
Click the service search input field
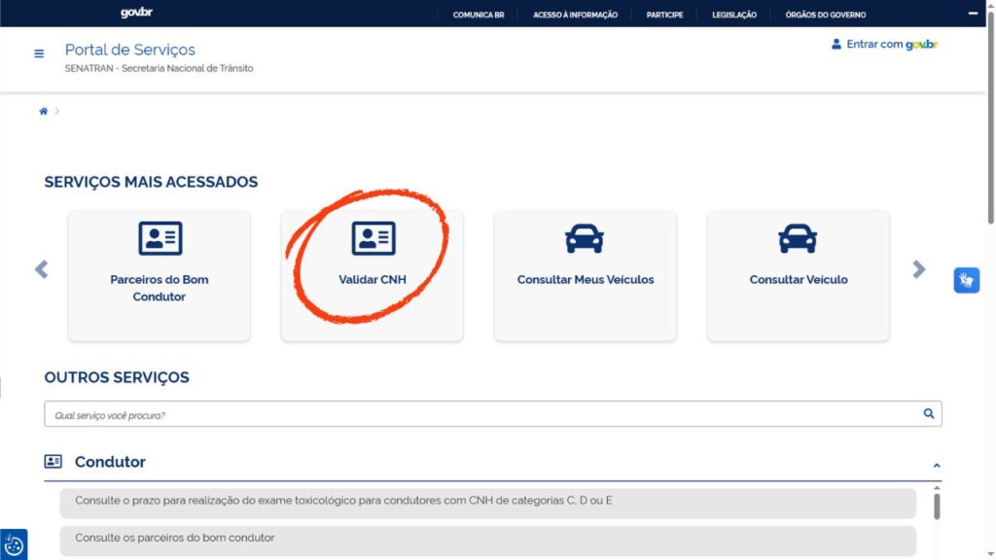coord(481,414)
